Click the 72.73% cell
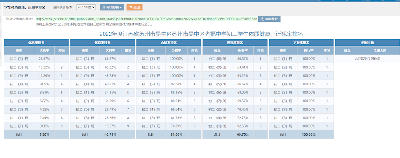Viewport: 400px width, 158px height. pos(243,118)
